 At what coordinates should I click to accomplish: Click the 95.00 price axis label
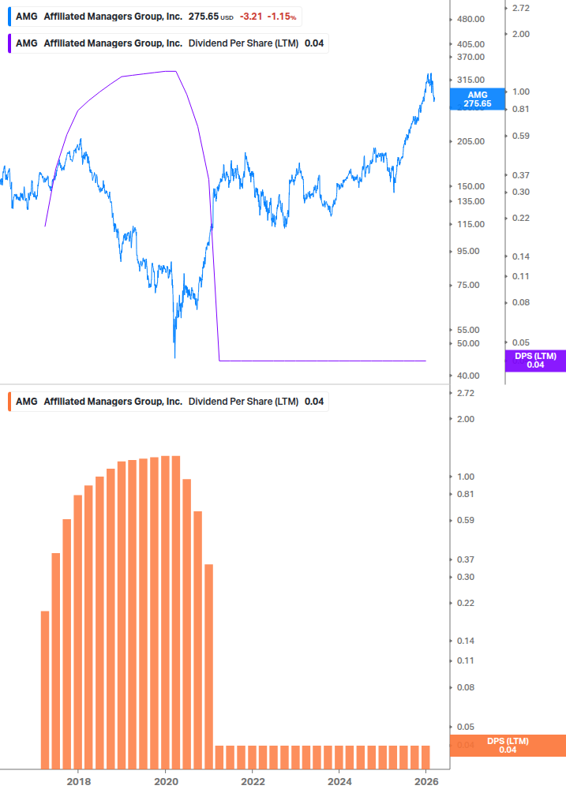pos(468,252)
